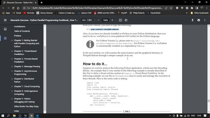
Task: Expand Chapter 2: Thread-Based Parallelism
Action: 12,51
